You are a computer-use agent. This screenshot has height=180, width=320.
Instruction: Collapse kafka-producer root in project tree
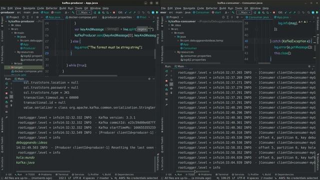click(6, 21)
